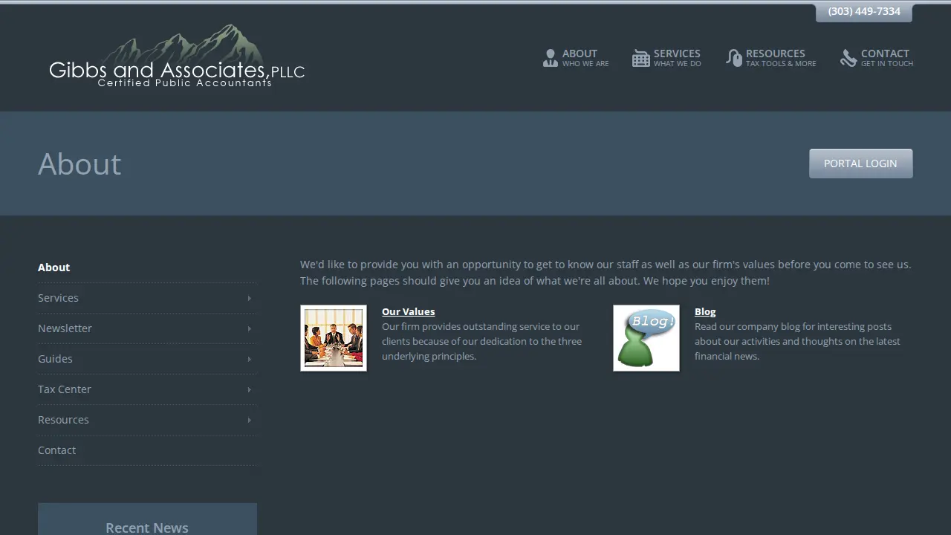
Task: Expand the Services sidebar arrow
Action: (249, 298)
